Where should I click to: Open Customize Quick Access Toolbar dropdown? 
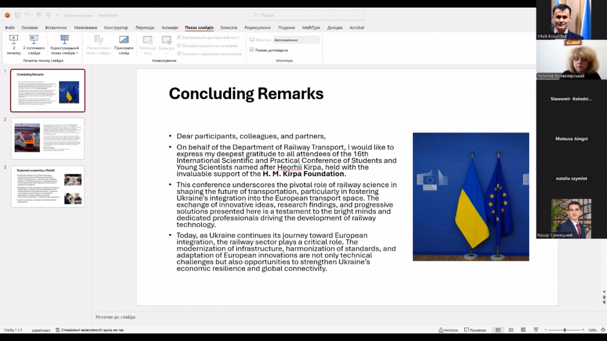57,15
